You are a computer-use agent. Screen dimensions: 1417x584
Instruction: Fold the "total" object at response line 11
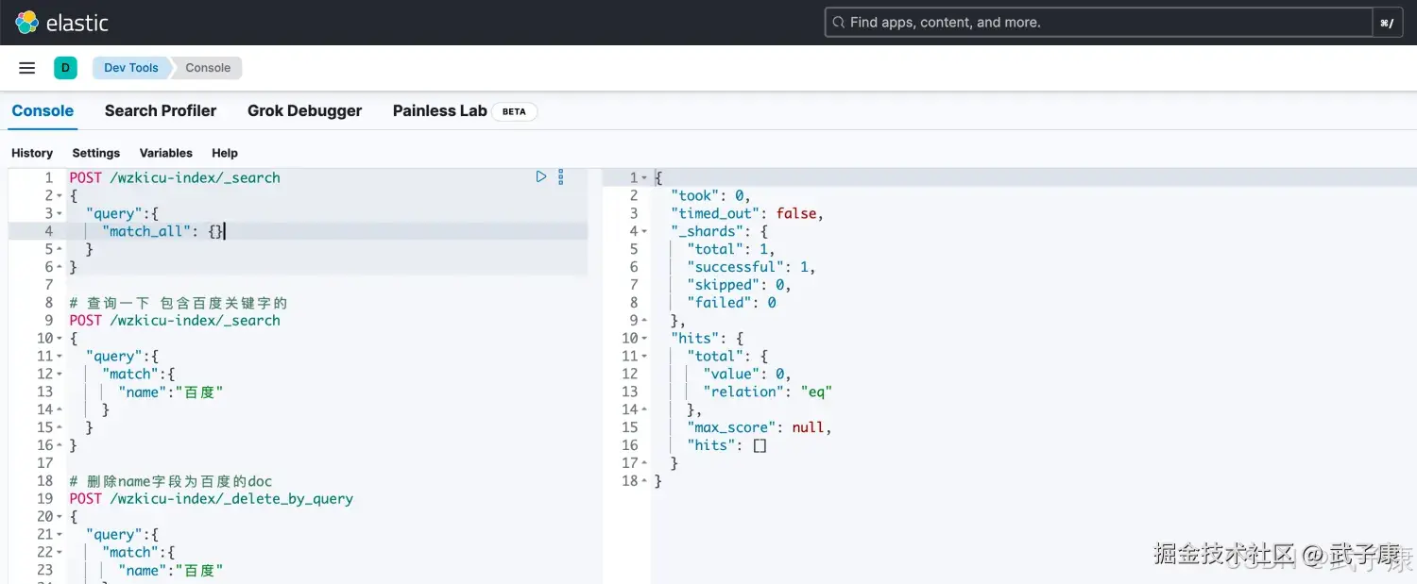pyautogui.click(x=644, y=357)
